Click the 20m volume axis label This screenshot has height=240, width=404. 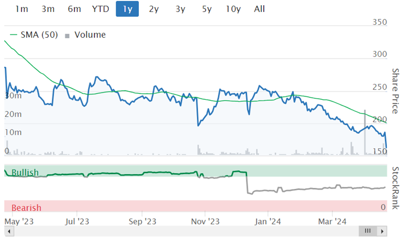click(13, 114)
